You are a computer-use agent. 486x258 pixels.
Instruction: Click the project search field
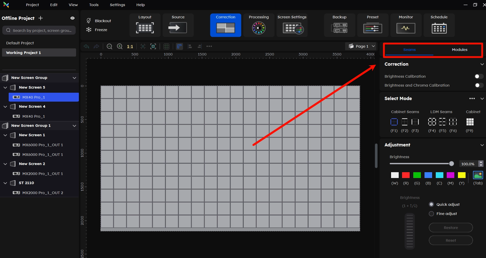pos(39,30)
